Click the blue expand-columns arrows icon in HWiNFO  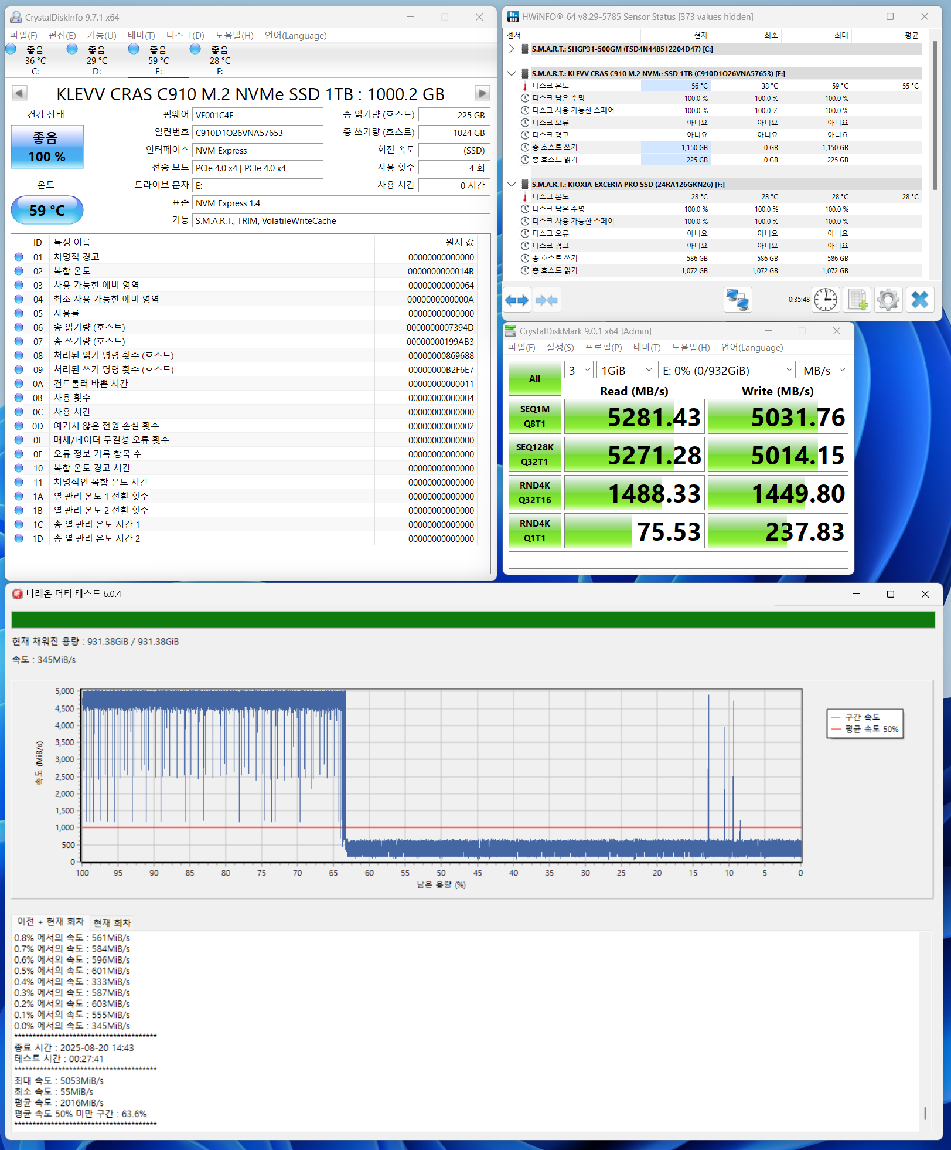[x=517, y=300]
